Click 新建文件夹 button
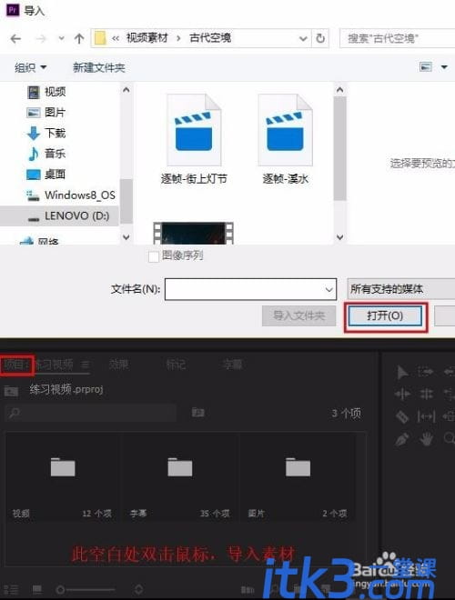 pos(99,68)
